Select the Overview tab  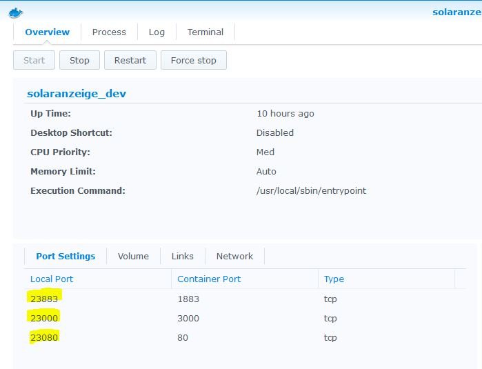(47, 32)
